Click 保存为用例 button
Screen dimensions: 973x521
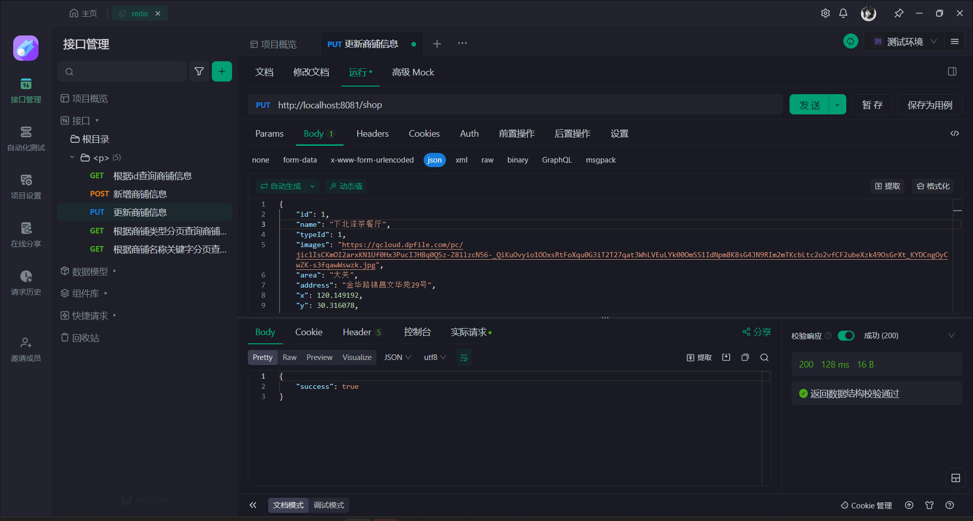pyautogui.click(x=929, y=105)
